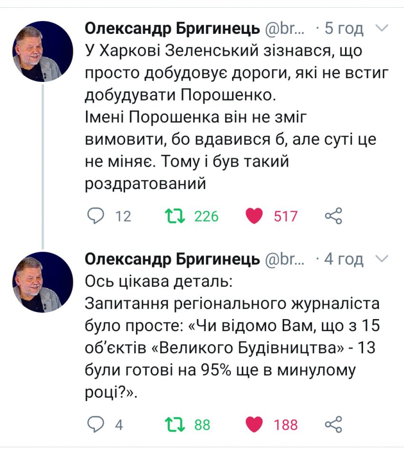The width and height of the screenshot is (404, 451).
Task: Share the first tweet
Action: [333, 216]
